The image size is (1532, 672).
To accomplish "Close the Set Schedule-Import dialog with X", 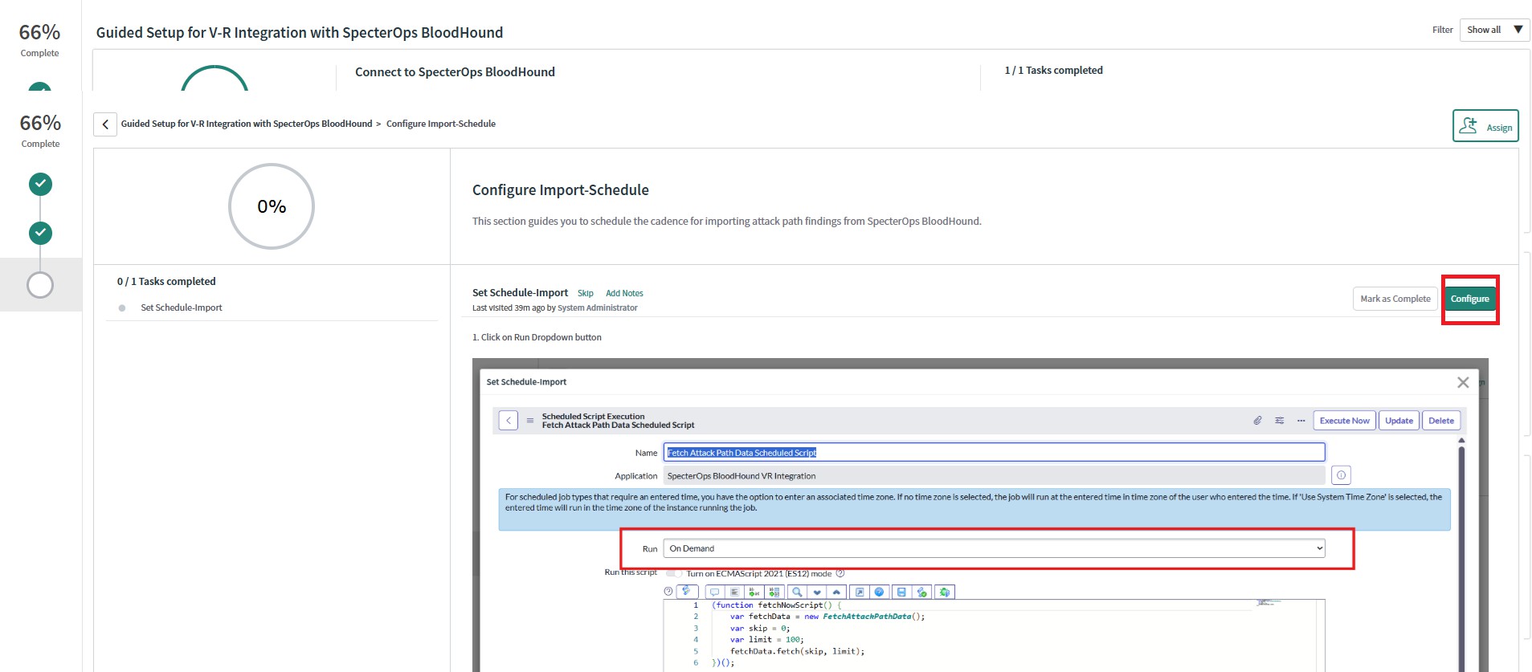I will (x=1463, y=382).
